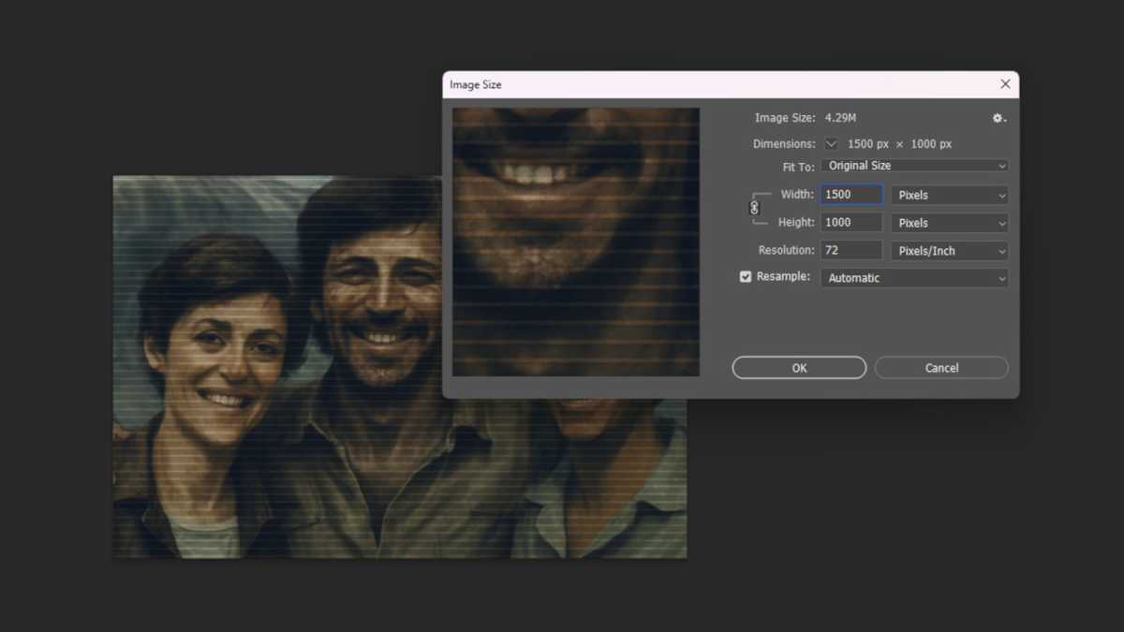Close the Image Size dialog with the X

(x=1005, y=84)
